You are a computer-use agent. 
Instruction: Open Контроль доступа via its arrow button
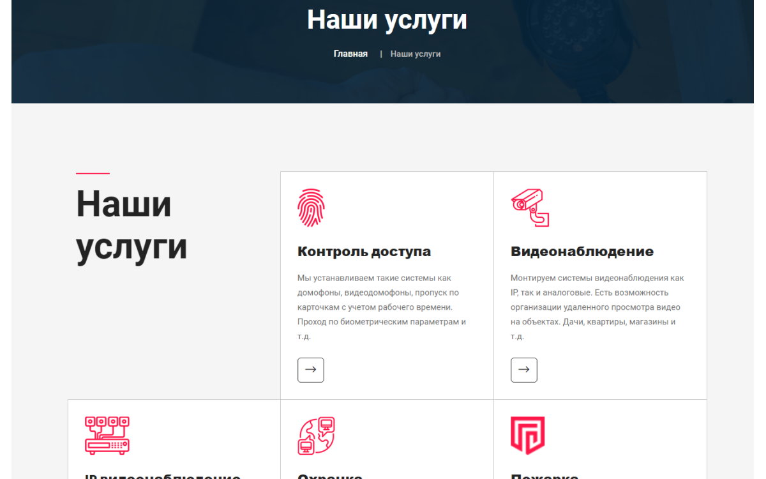(x=311, y=370)
